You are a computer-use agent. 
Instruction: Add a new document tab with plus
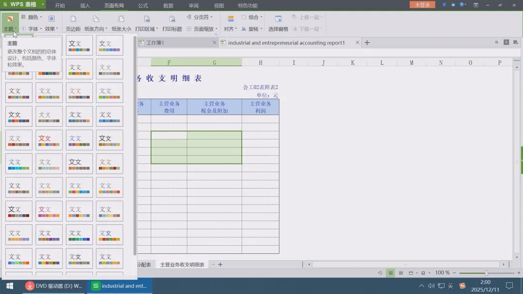click(x=367, y=43)
